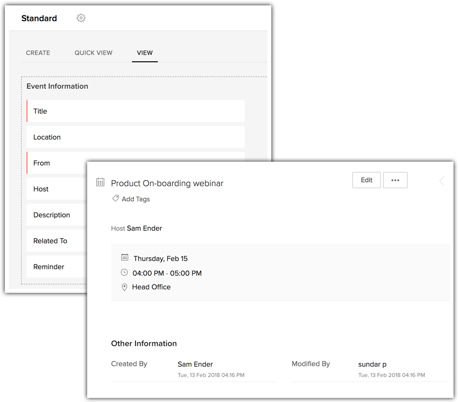Click the clock icon beside 04:00 PM
The image size is (458, 402).
pos(124,273)
